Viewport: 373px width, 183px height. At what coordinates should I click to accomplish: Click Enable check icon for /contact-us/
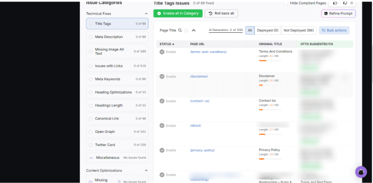click(162, 101)
